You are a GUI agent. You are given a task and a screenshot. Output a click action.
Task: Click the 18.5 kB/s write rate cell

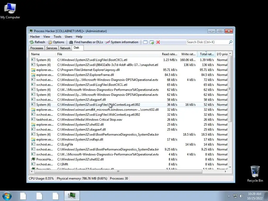point(189,135)
